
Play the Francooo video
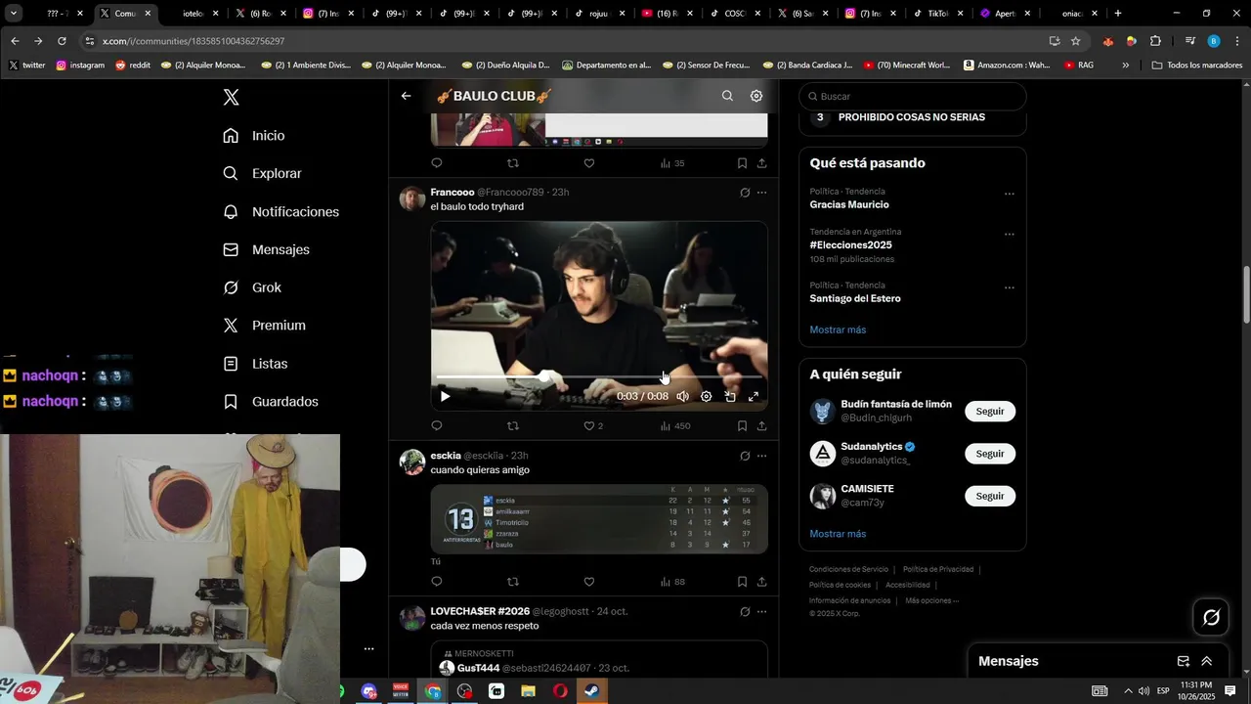tap(445, 397)
